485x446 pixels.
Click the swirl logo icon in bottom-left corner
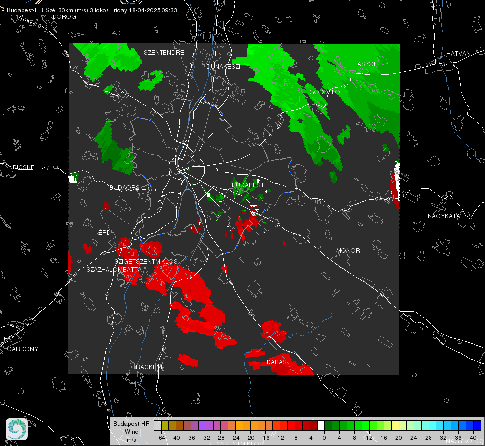[17, 429]
